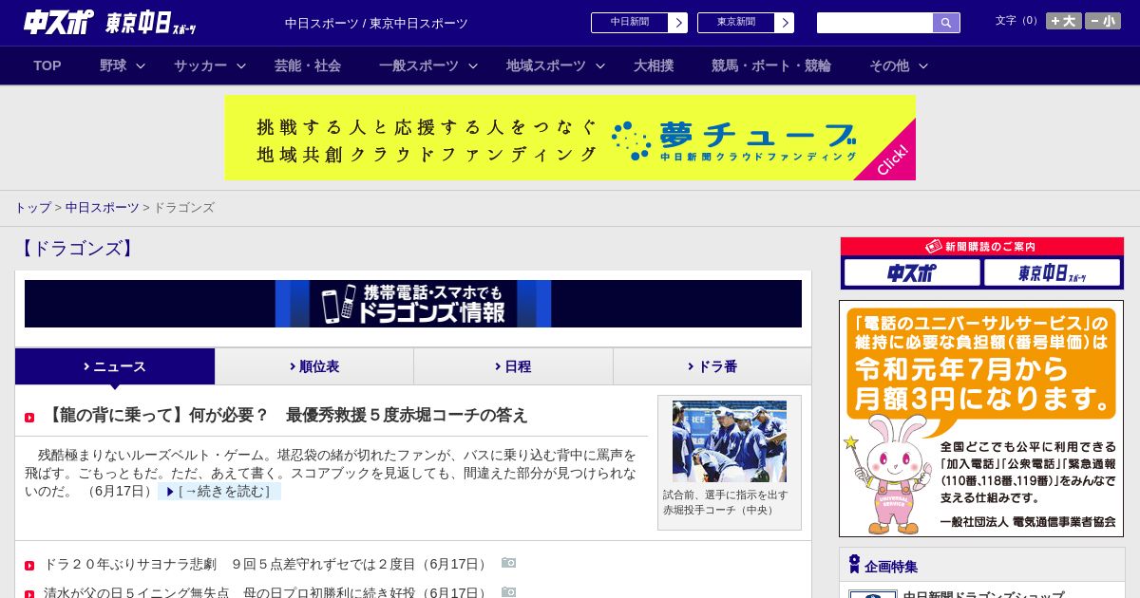Select the ニュース tab

115,366
